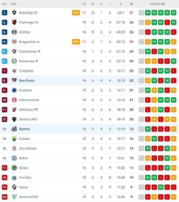Screen dimensions: 179x202
Task: Click Botafogo RJ's upcoming match question-mark badge
Action: (x=141, y=13)
